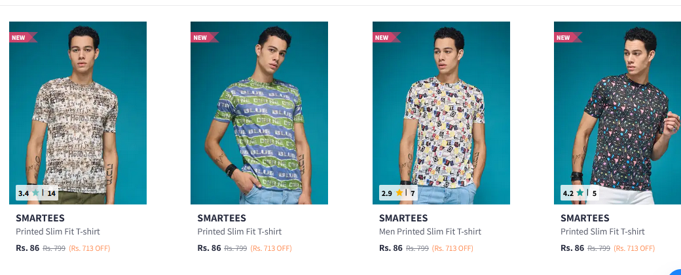This screenshot has height=275, width=681.
Task: Click SMARTEES brand under the fourth product
Action: pyautogui.click(x=585, y=218)
